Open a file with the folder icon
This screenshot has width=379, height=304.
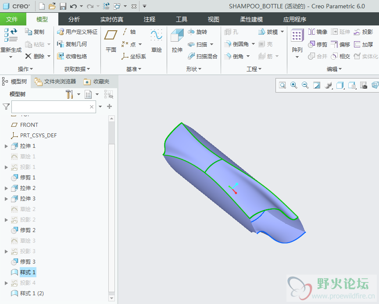point(52,6)
